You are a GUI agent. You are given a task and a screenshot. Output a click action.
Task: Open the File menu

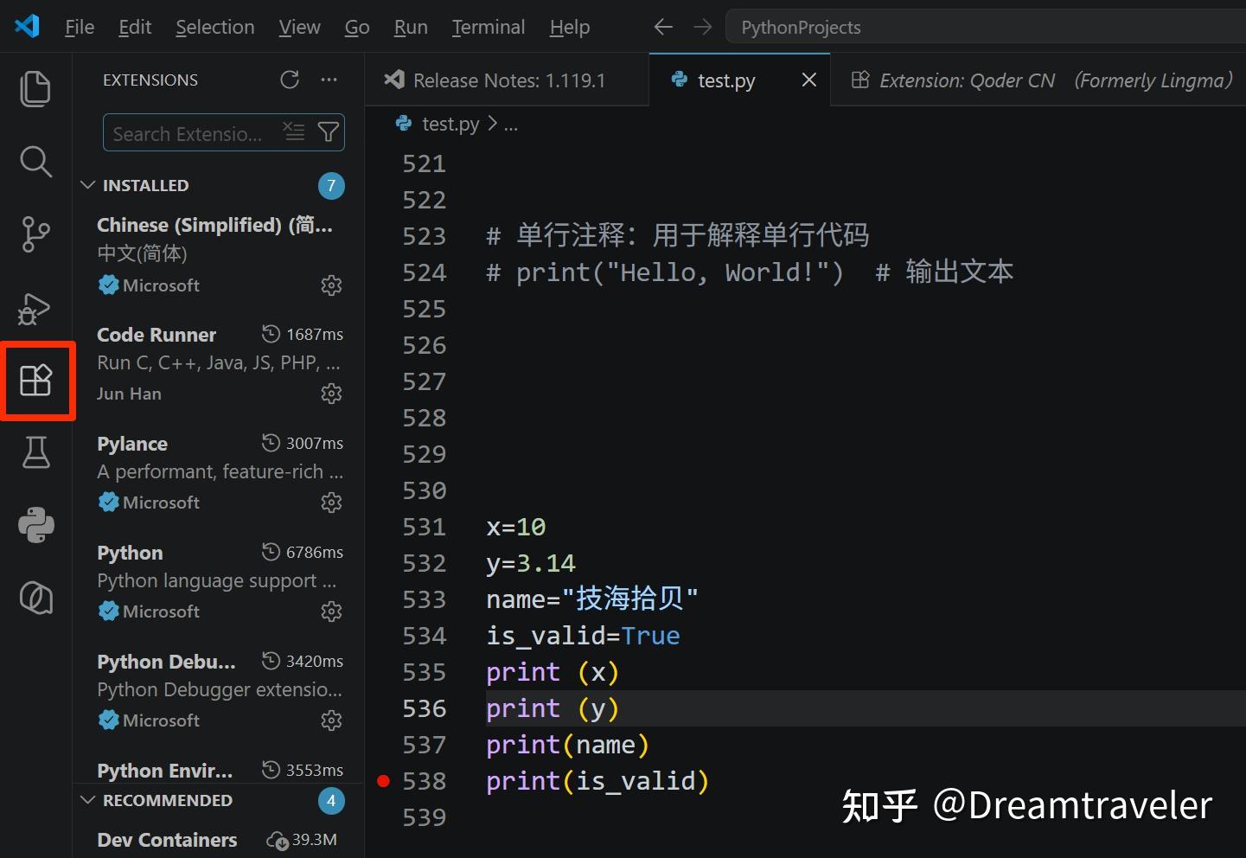pos(80,27)
